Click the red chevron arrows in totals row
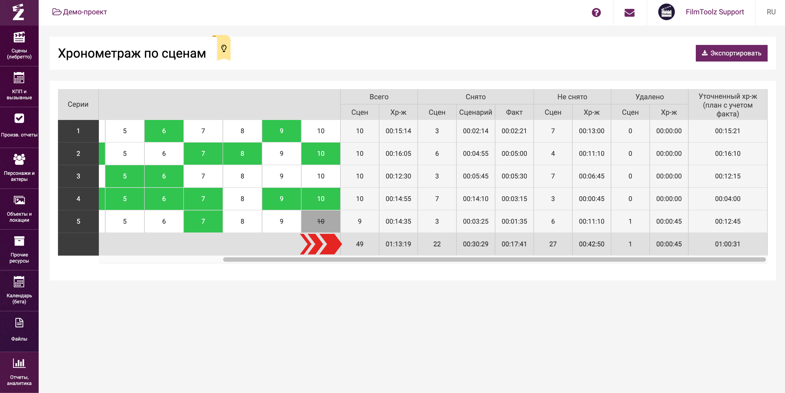 (x=320, y=244)
